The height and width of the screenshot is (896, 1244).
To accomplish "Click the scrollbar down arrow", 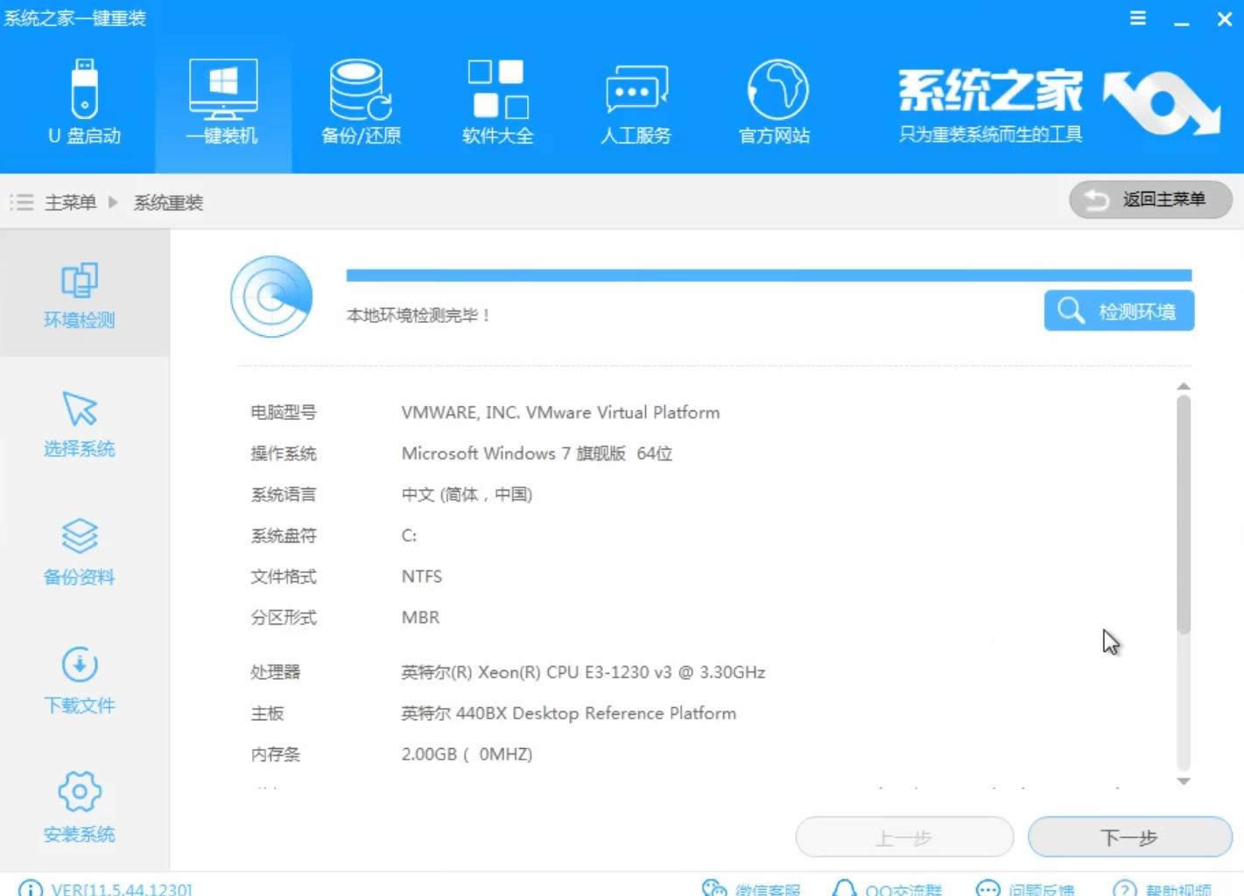I will tap(1184, 780).
